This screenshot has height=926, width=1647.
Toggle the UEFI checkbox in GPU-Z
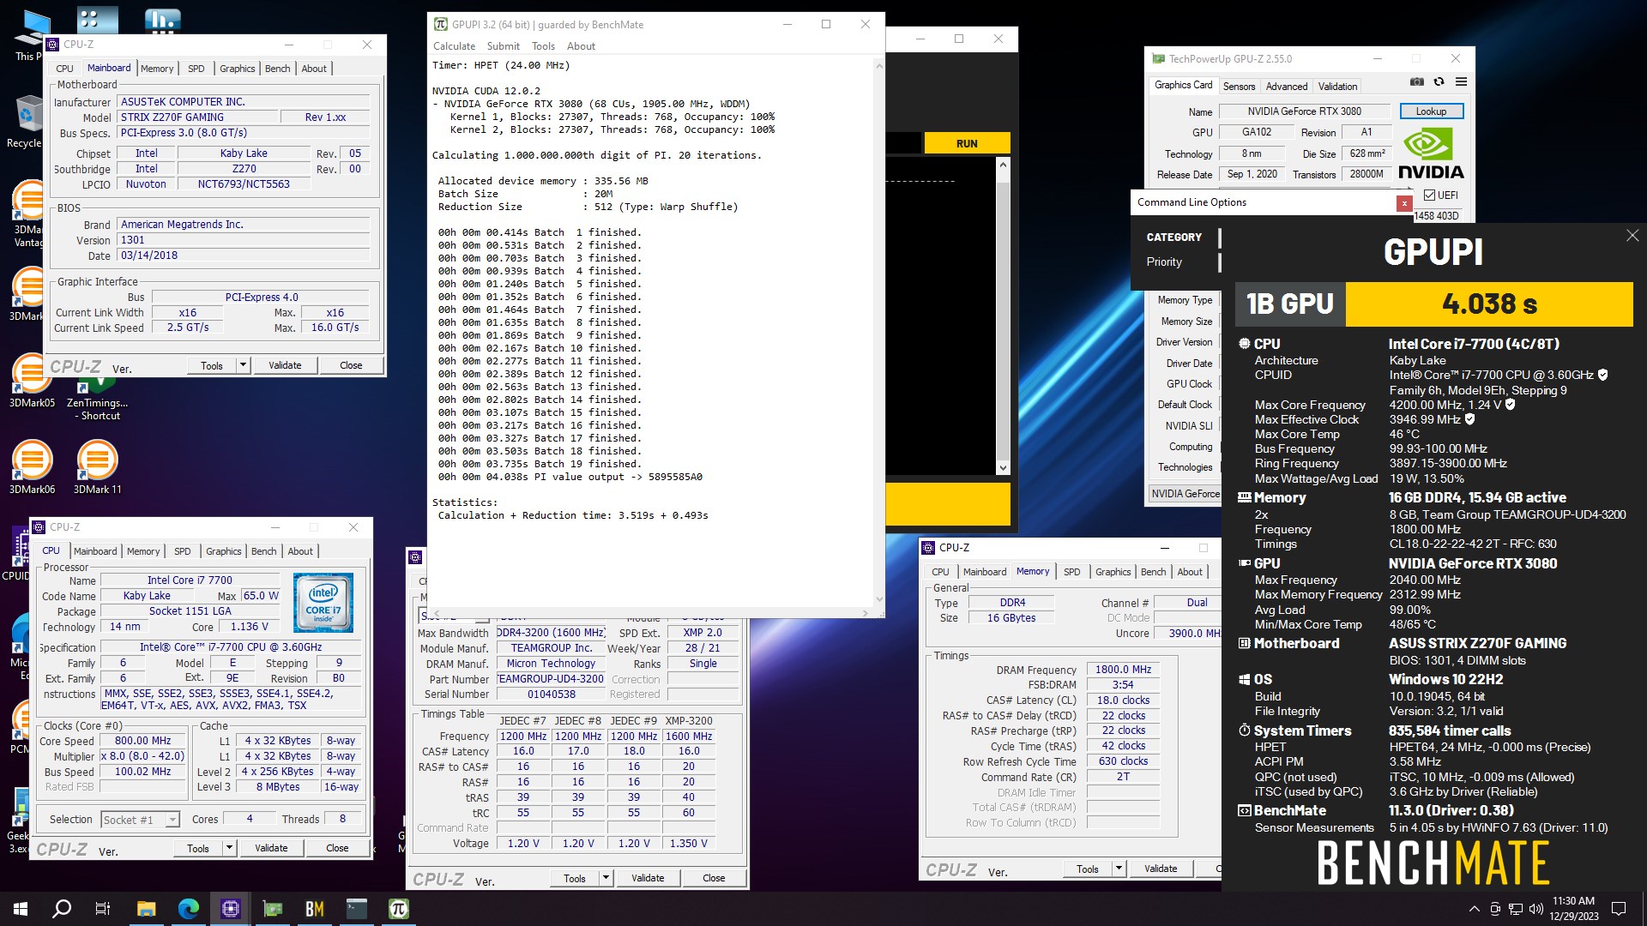(1429, 195)
